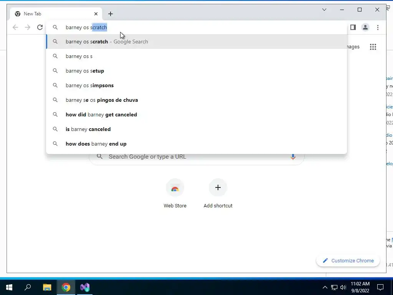Click the address bar text field
The width and height of the screenshot is (393, 295).
pyautogui.click(x=196, y=27)
